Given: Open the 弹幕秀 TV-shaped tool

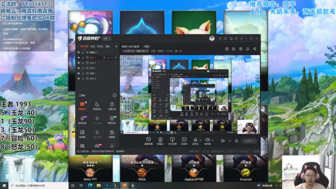Looking at the screenshot, I should click(112, 134).
